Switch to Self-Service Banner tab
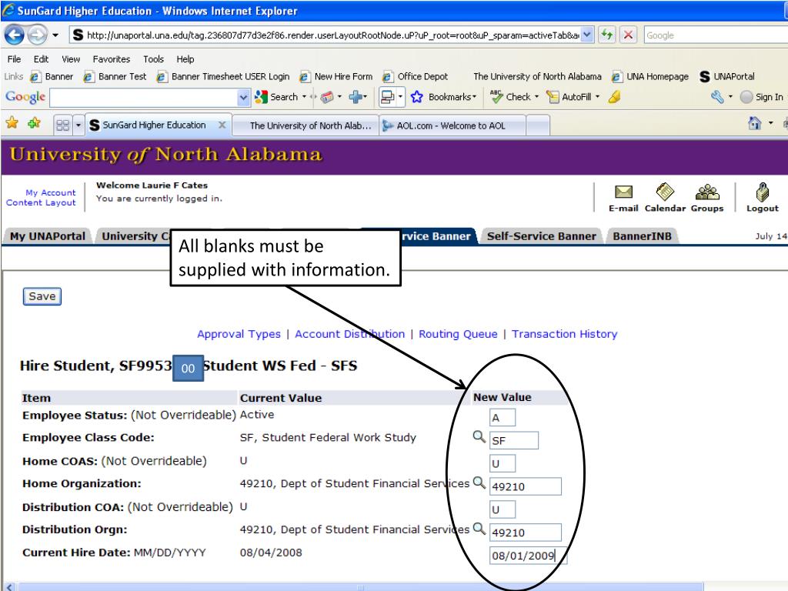Screen dimensions: 788x591 541,236
